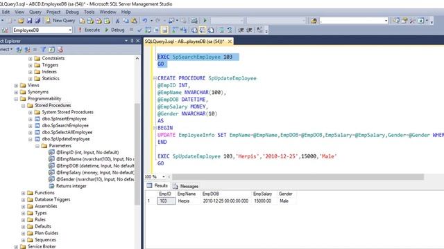This screenshot has width=444, height=249.
Task: Click the Comment out selected lines icon
Action: click(x=222, y=30)
